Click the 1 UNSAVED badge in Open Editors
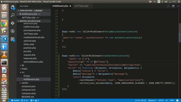The width and height of the screenshot is (181, 102). click(x=38, y=11)
